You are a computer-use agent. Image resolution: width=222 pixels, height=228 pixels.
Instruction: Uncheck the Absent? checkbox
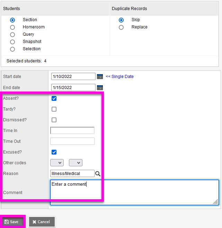point(54,98)
